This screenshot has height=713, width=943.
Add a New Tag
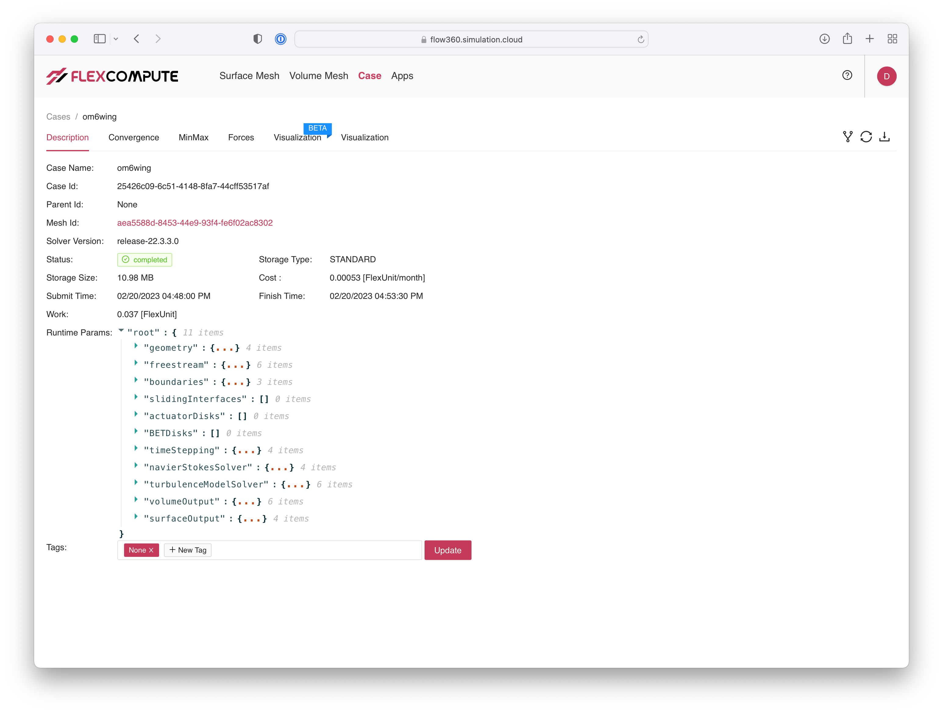[187, 550]
